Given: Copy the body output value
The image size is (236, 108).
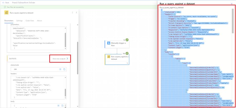Looking at the screenshot, I should point(62,105).
